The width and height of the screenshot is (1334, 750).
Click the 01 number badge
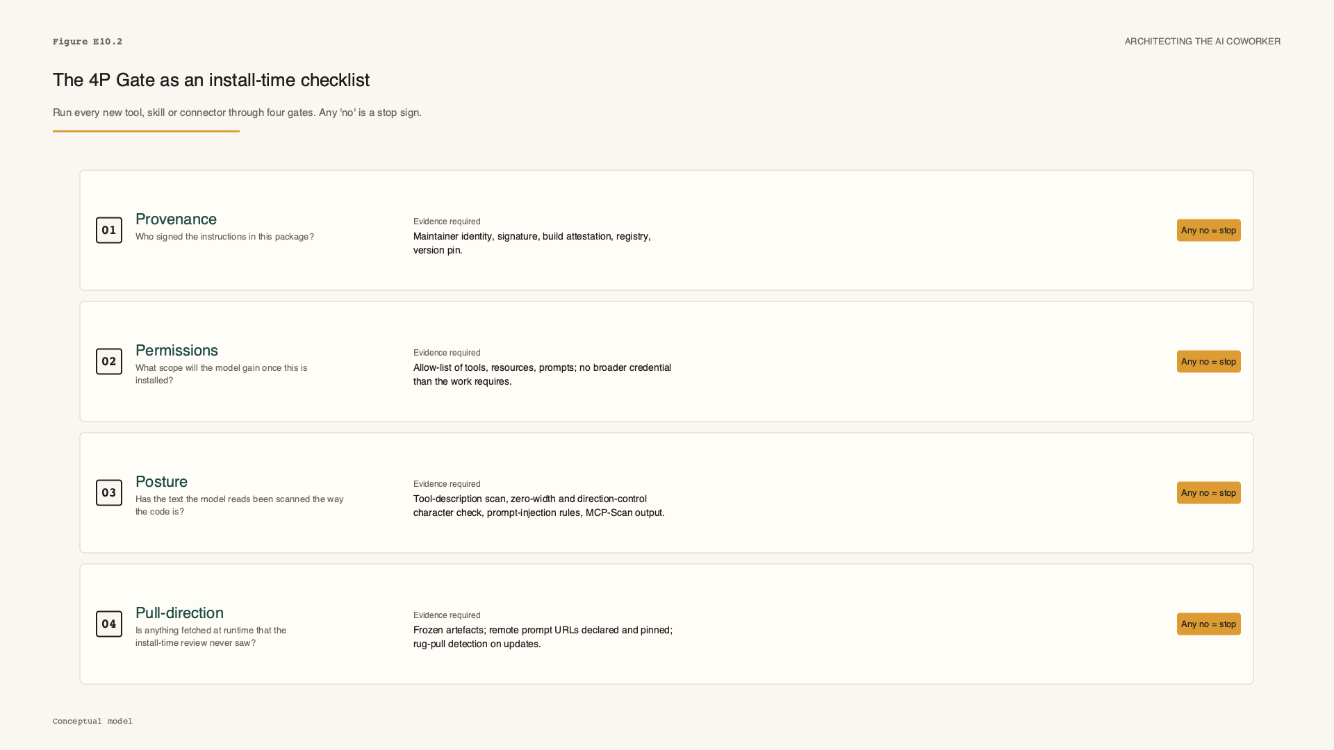click(x=109, y=230)
